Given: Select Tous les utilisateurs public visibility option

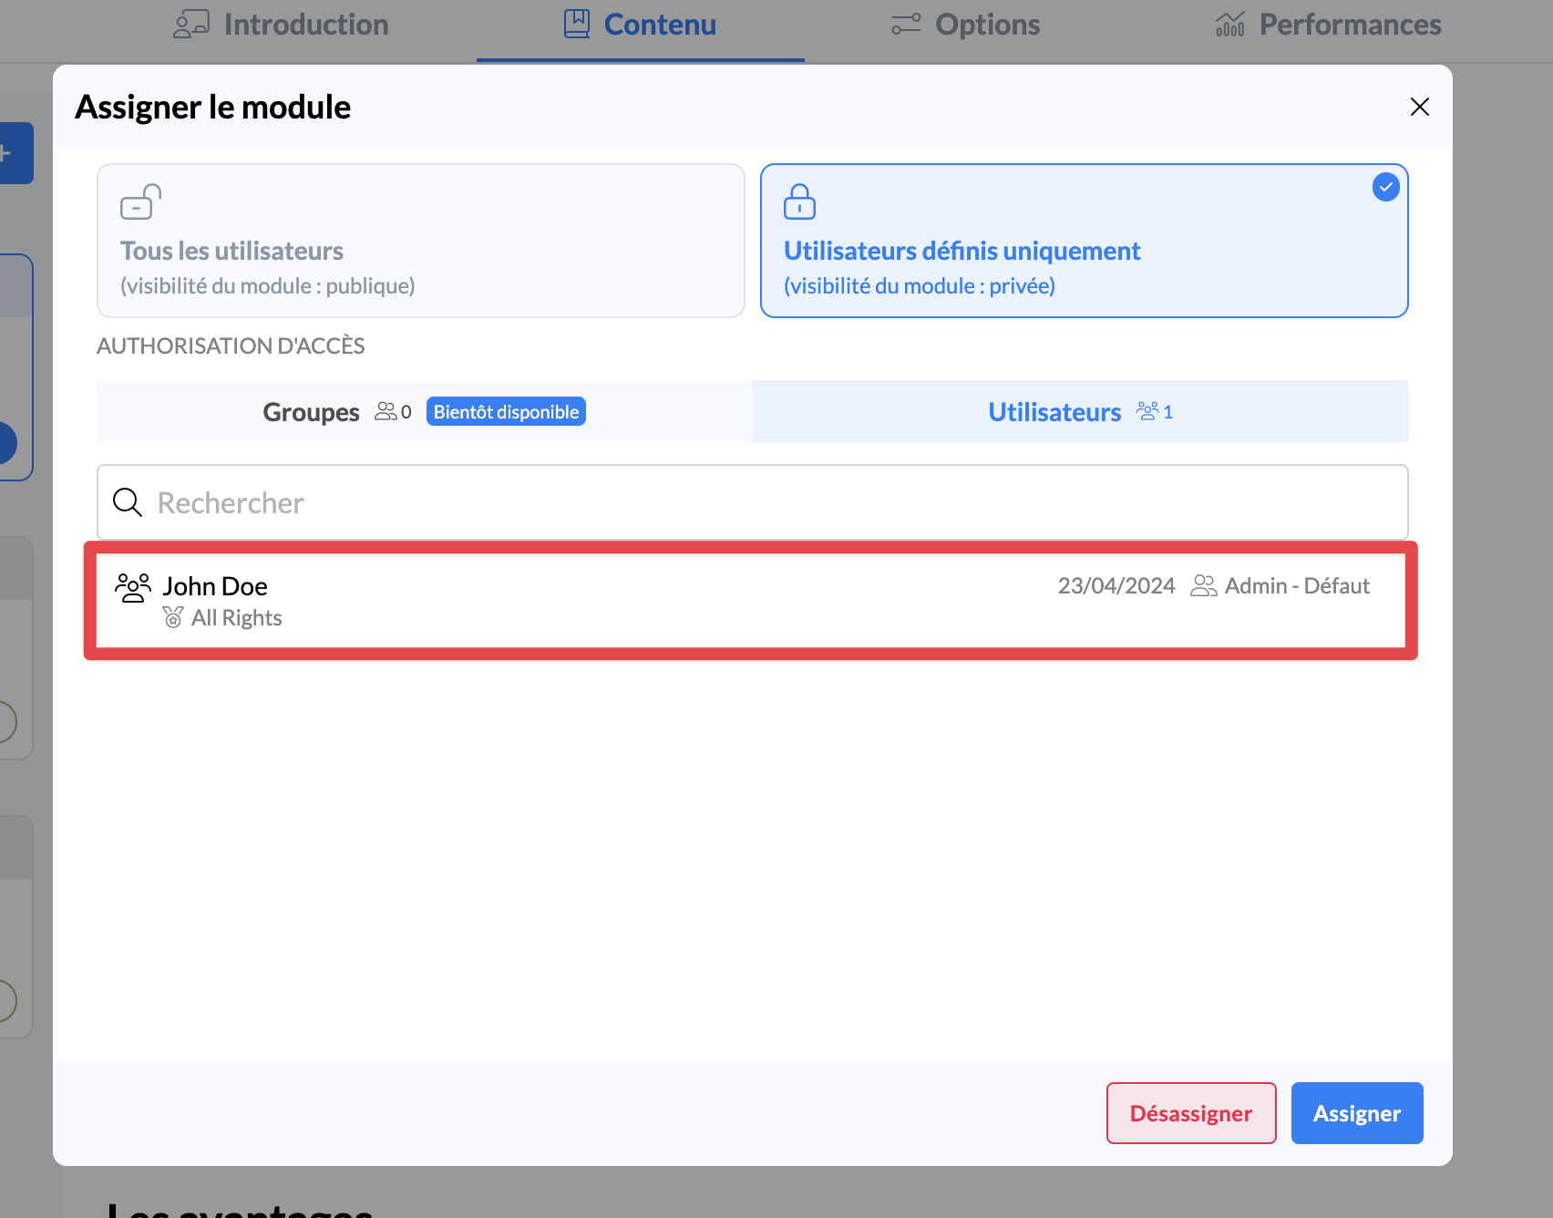Looking at the screenshot, I should pyautogui.click(x=420, y=241).
